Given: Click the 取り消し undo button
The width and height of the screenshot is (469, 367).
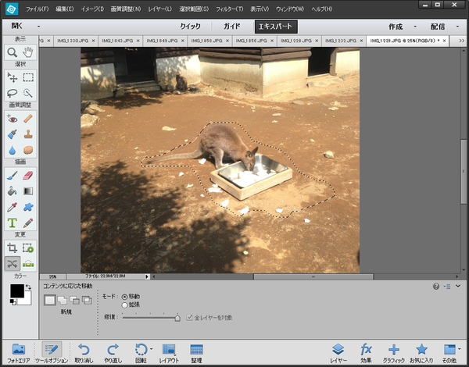Looking at the screenshot, I should tap(84, 352).
